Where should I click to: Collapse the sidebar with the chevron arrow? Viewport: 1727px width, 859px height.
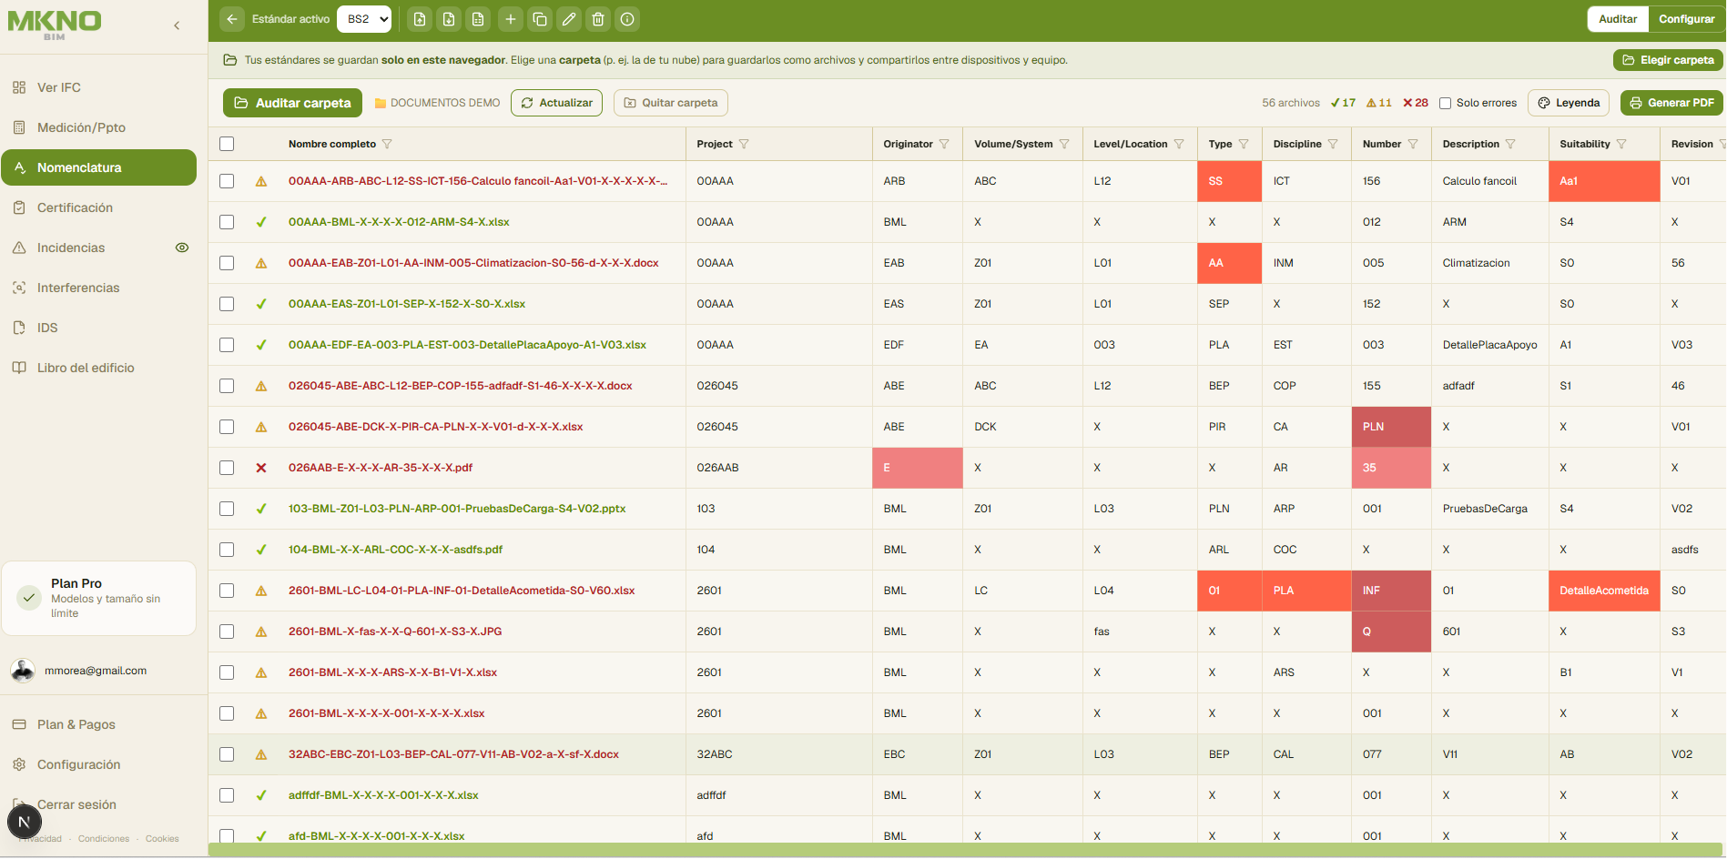[177, 25]
